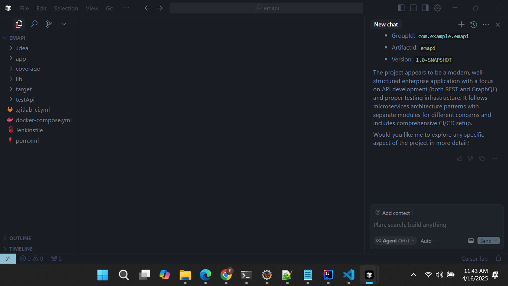Screen dimensions: 508x286
Task: Open the Go menu
Action: pyautogui.click(x=110, y=8)
